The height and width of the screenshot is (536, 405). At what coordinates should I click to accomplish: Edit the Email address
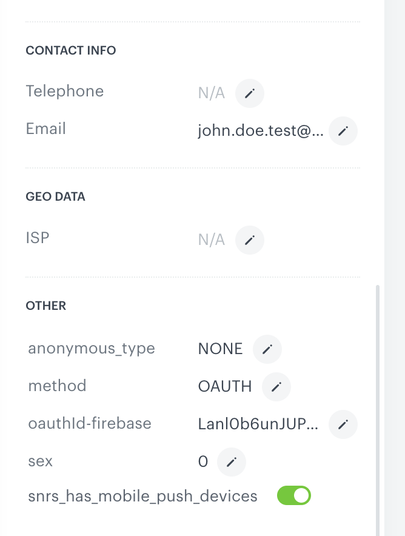343,131
